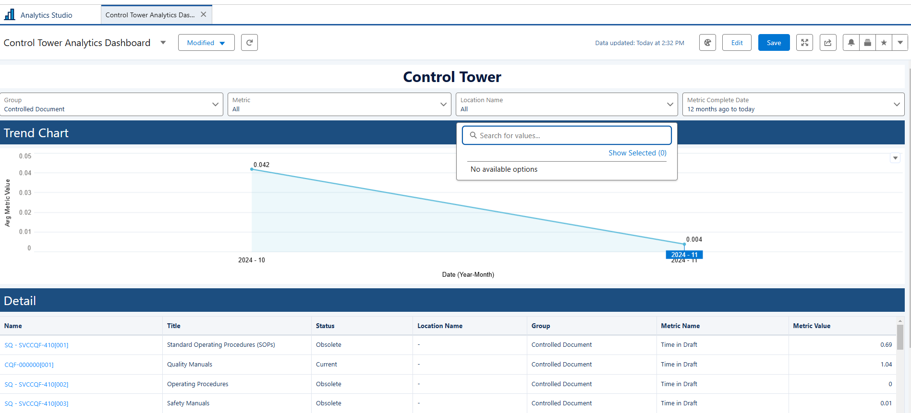
Task: Open notifications bell icon
Action: pos(851,43)
